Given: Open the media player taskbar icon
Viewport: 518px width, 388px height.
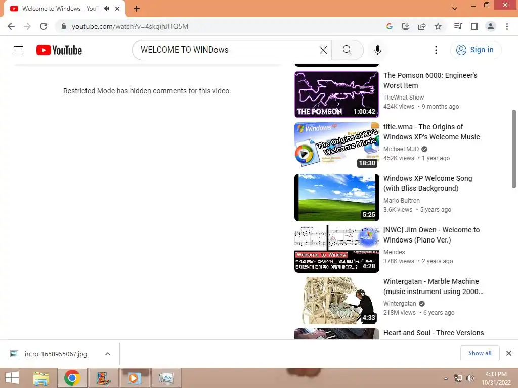Looking at the screenshot, I should pyautogui.click(x=135, y=378).
